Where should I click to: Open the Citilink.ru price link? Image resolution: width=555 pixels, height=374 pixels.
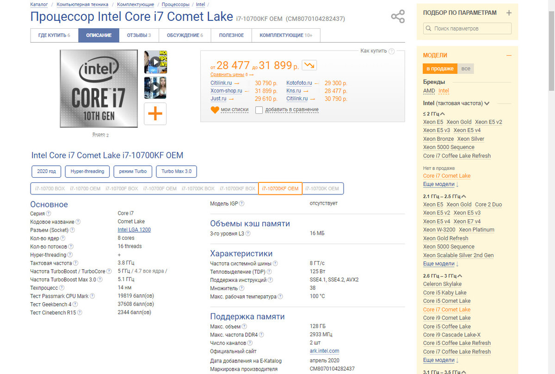221,83
